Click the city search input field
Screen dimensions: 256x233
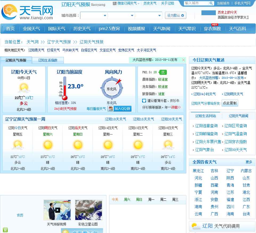click(x=196, y=3)
